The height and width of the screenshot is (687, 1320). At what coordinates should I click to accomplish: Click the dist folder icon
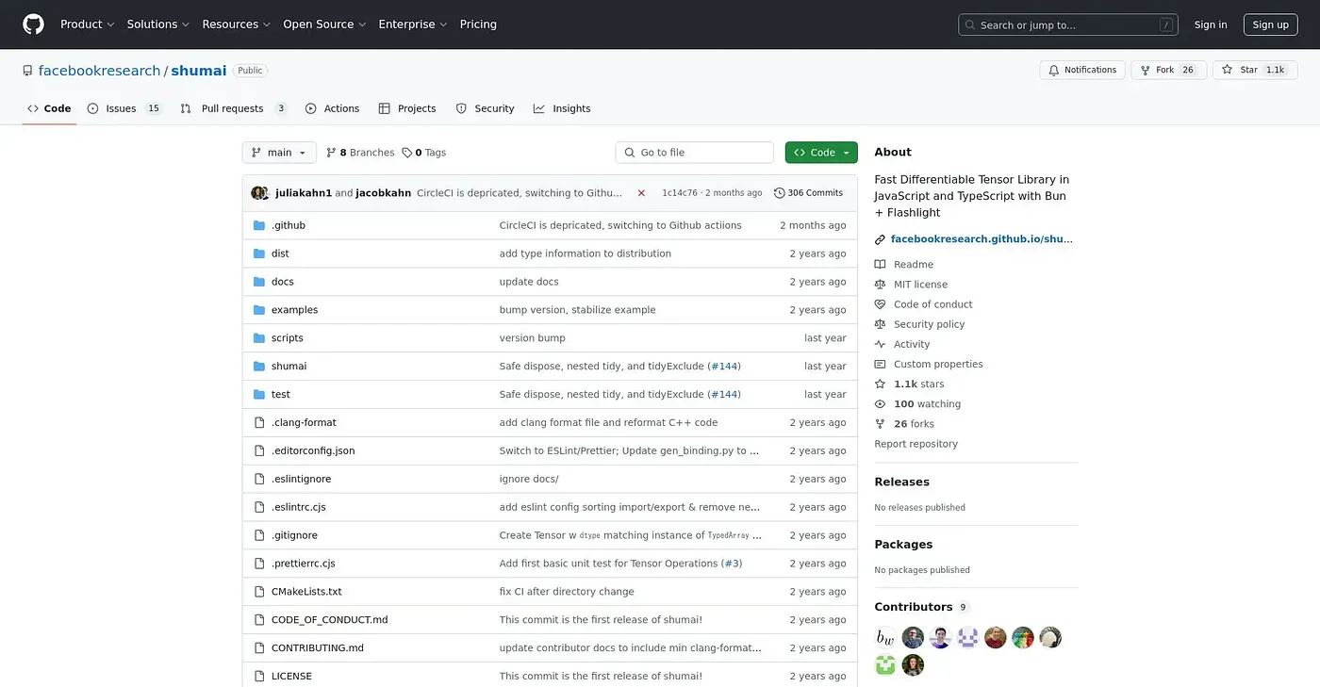pos(259,254)
